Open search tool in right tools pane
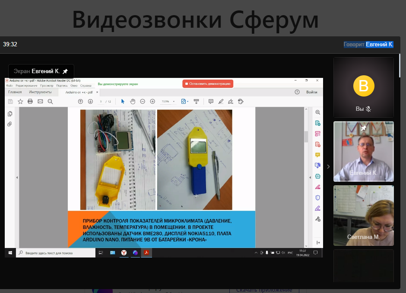The image size is (406, 293). (x=318, y=113)
